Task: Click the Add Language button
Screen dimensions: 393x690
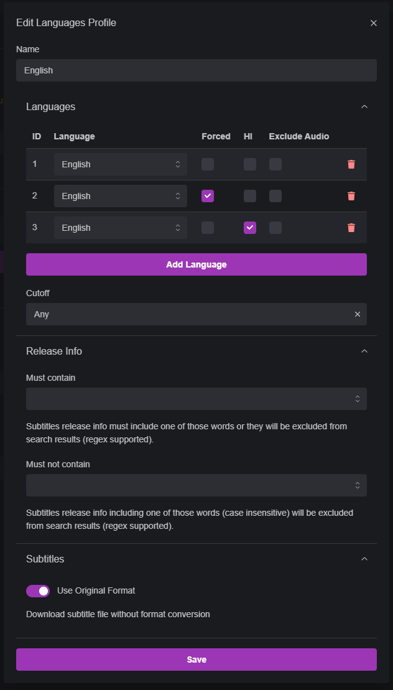Action: pyautogui.click(x=196, y=264)
